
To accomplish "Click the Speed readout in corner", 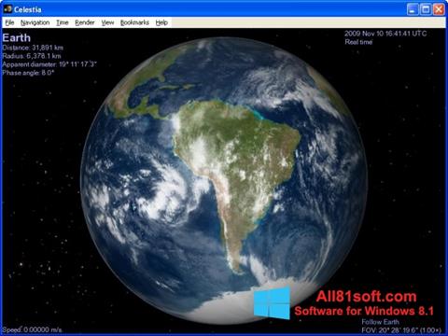I will (32, 329).
